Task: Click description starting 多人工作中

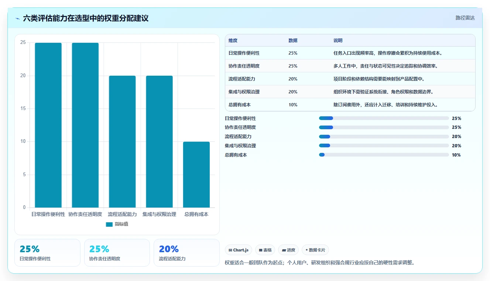Action: pyautogui.click(x=386, y=66)
